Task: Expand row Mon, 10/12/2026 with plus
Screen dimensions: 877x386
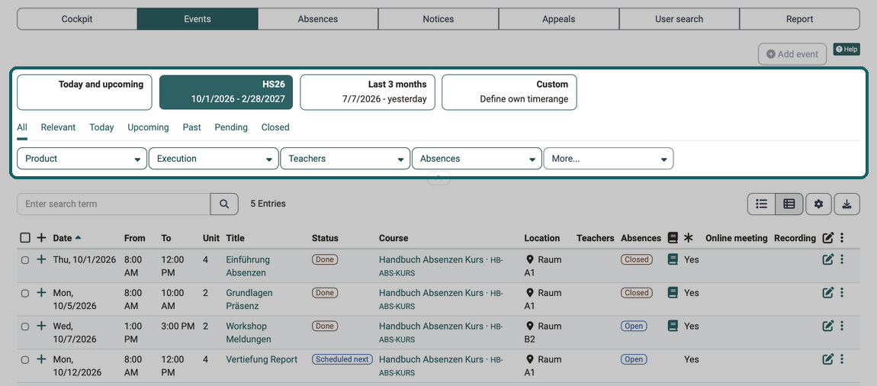Action: point(41,359)
